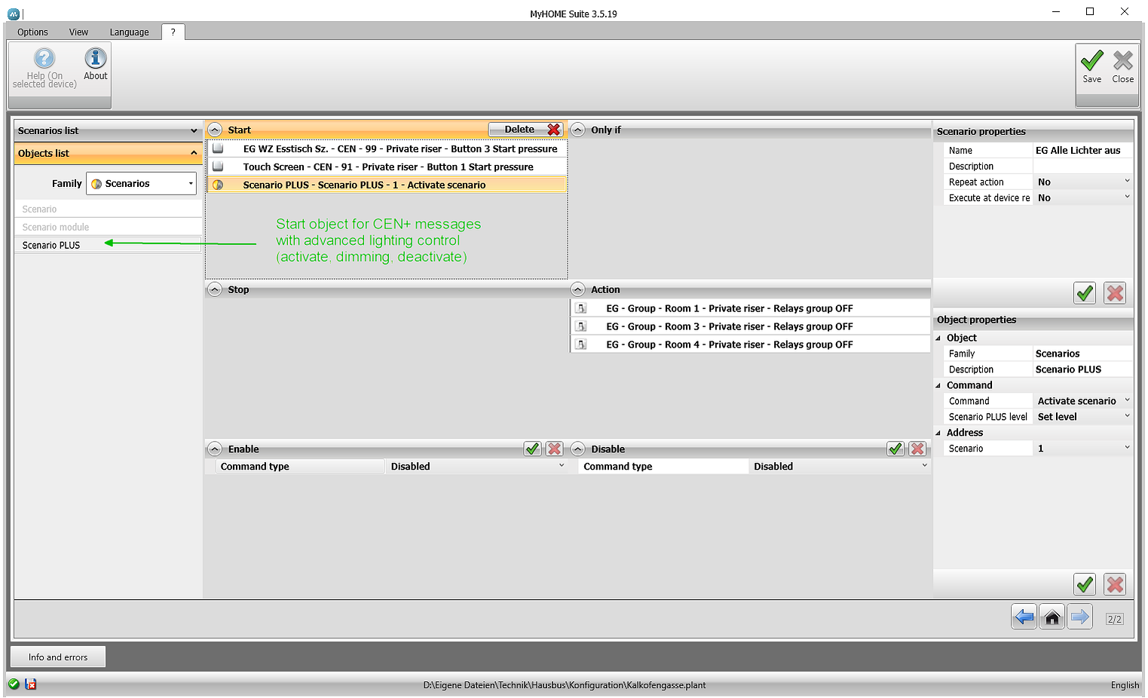1148x698 pixels.
Task: Click the Help on selected device icon
Action: (44, 58)
